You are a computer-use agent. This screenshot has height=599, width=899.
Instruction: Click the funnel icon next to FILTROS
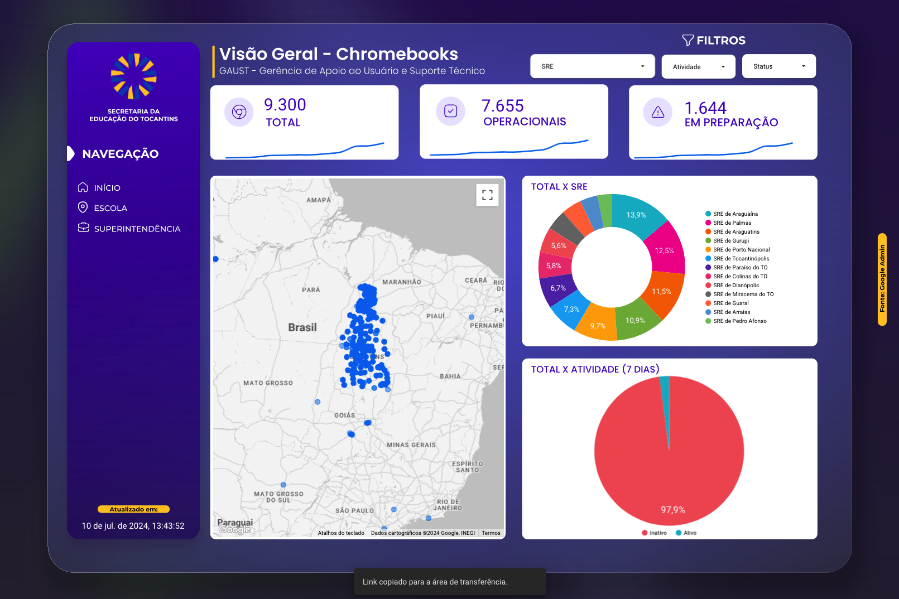pos(688,40)
